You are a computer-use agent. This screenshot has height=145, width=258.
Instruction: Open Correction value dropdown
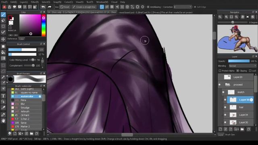click(x=183, y=7)
